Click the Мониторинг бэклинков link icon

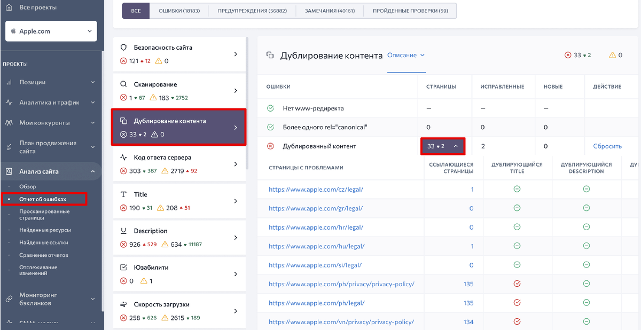(9, 299)
